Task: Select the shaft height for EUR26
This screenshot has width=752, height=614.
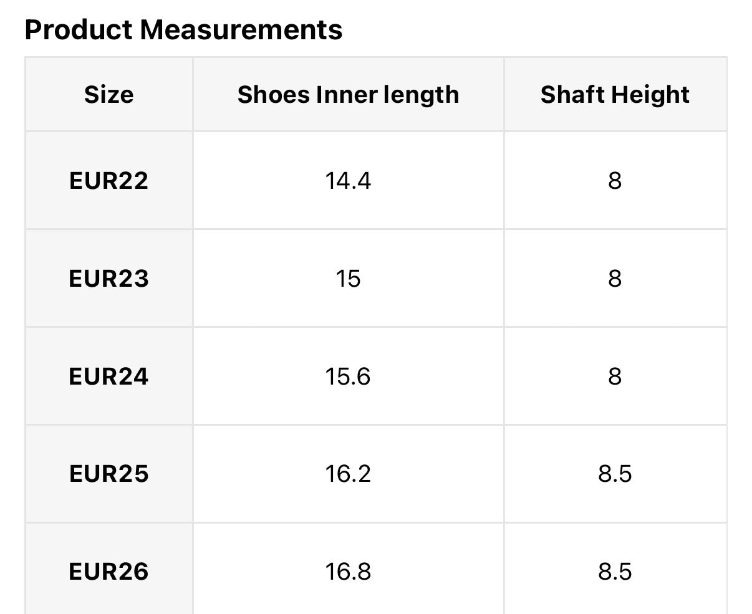Action: pyautogui.click(x=615, y=572)
